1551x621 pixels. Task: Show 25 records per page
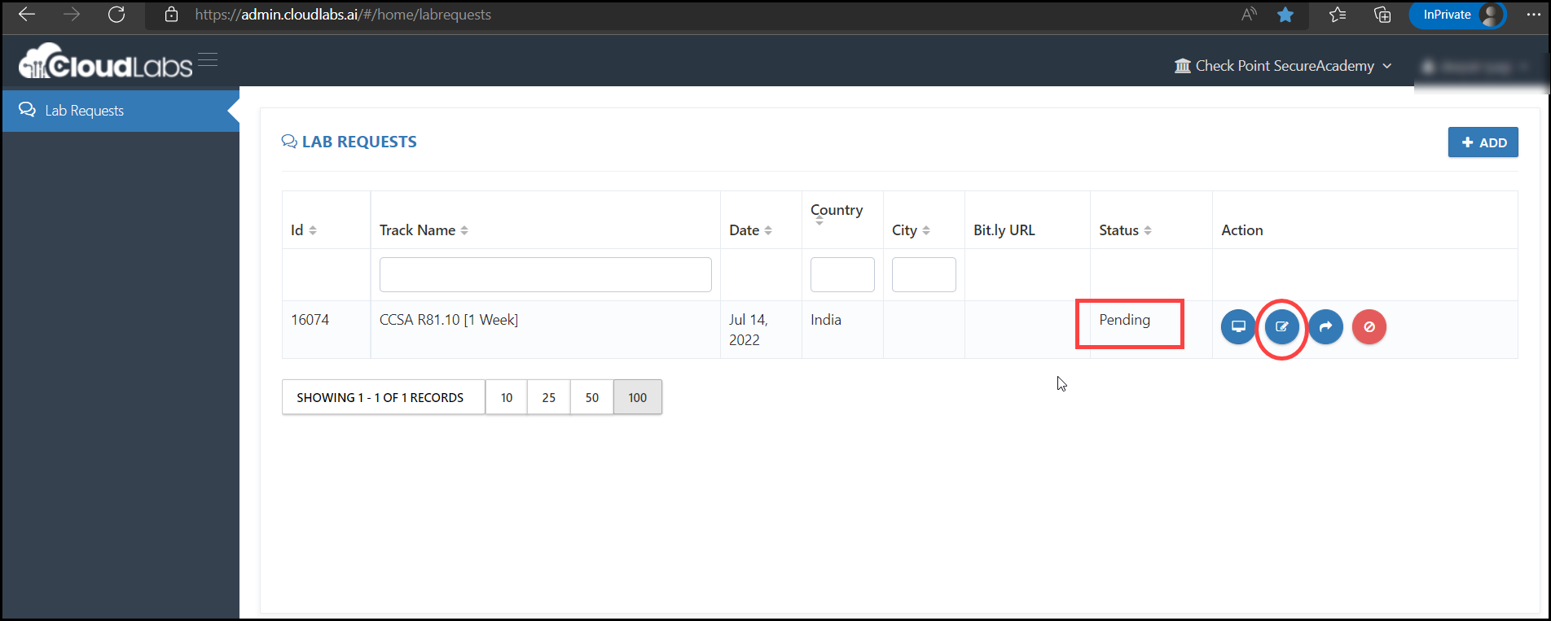tap(549, 397)
